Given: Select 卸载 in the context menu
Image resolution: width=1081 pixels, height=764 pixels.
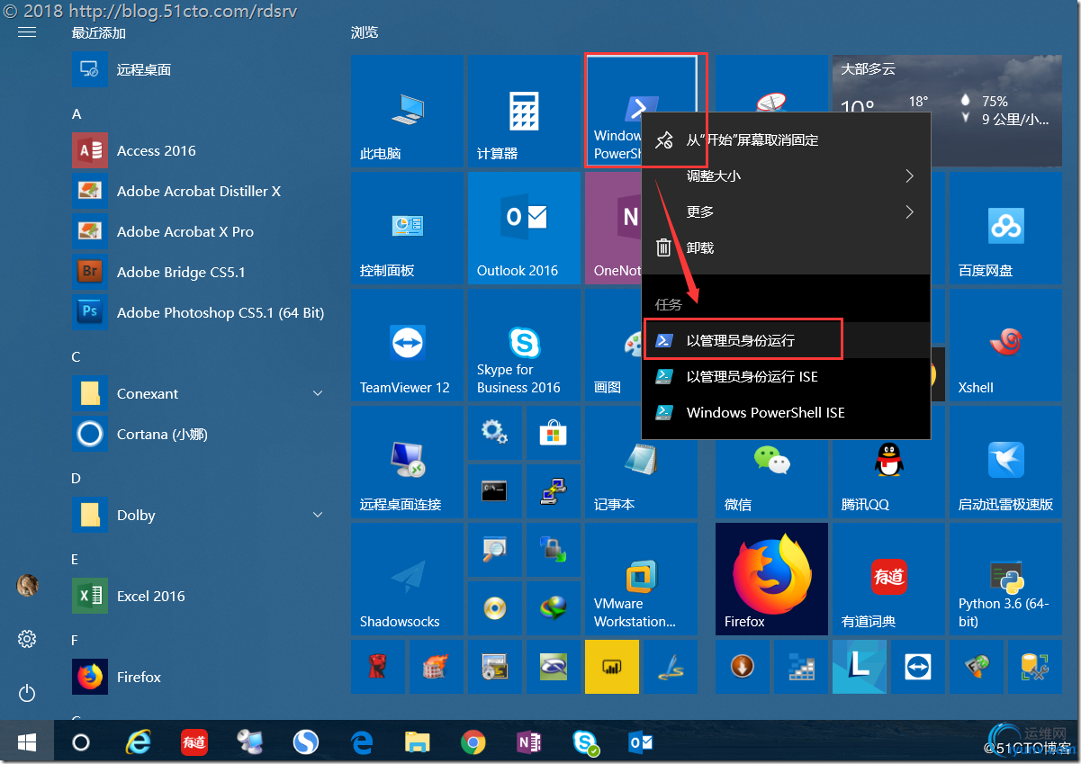Looking at the screenshot, I should point(786,247).
